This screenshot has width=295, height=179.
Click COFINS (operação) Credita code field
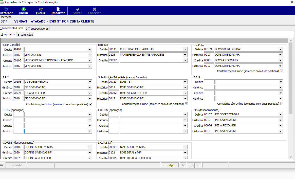(114, 125)
